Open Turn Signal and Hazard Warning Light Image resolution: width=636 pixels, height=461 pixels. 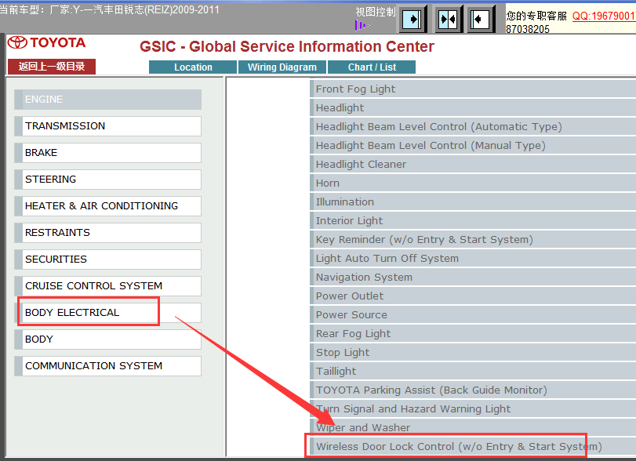tap(473, 408)
